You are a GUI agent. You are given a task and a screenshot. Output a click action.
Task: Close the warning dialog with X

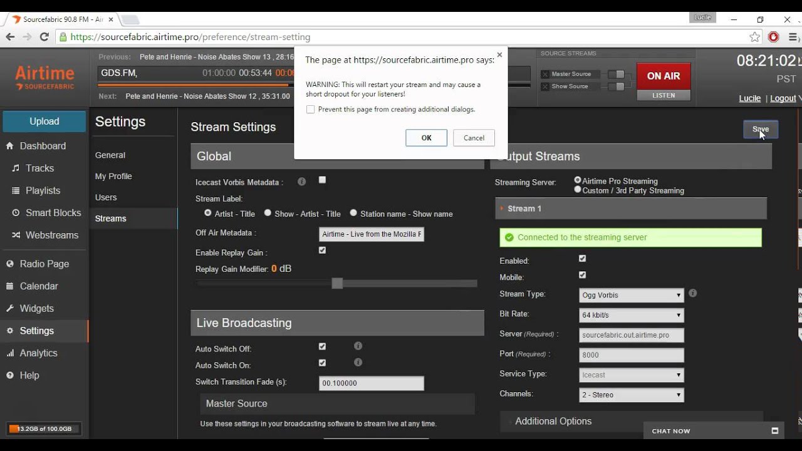499,55
